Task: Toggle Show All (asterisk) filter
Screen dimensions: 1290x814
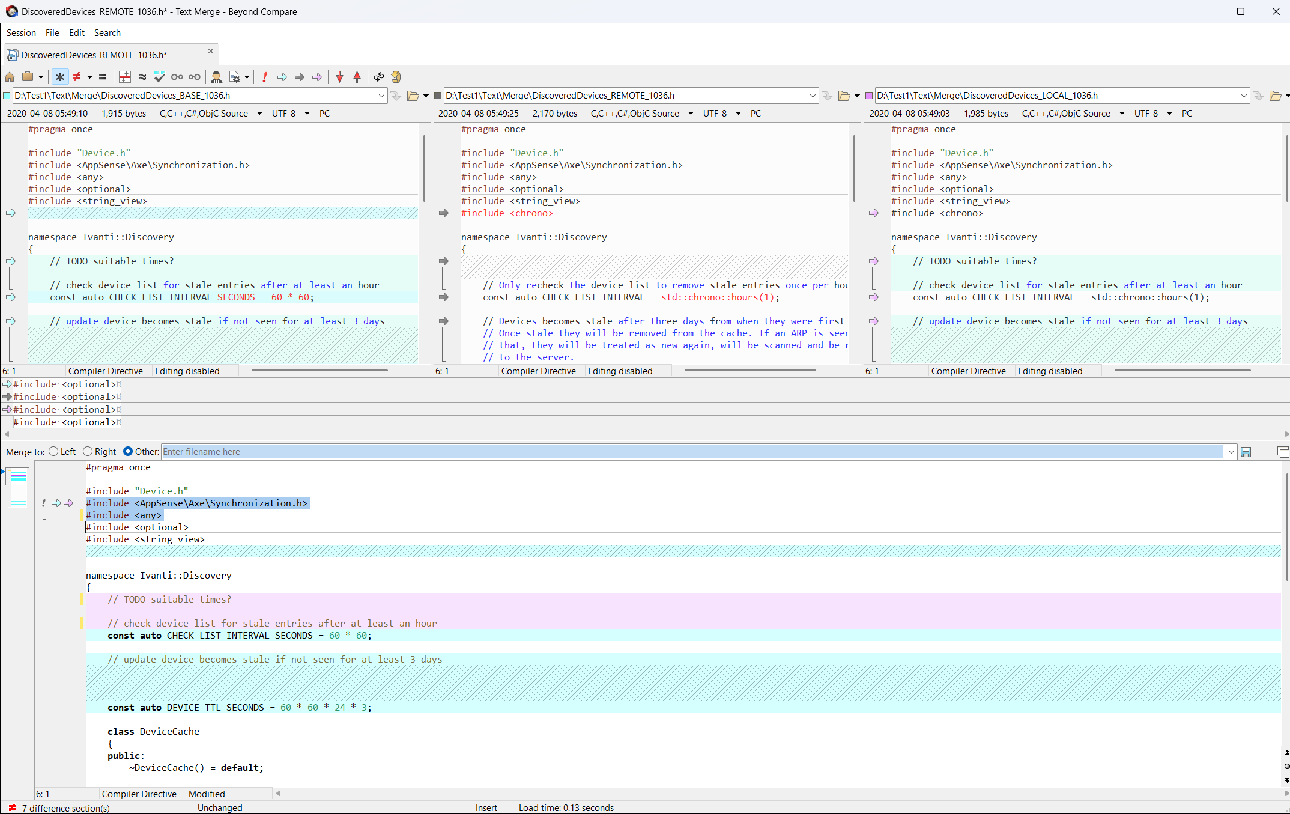Action: click(x=59, y=77)
